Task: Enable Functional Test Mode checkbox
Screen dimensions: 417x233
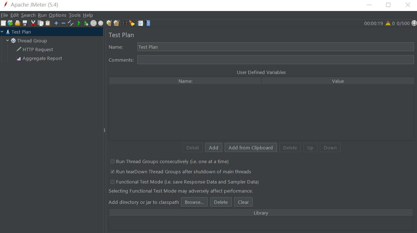Action: [x=113, y=182]
